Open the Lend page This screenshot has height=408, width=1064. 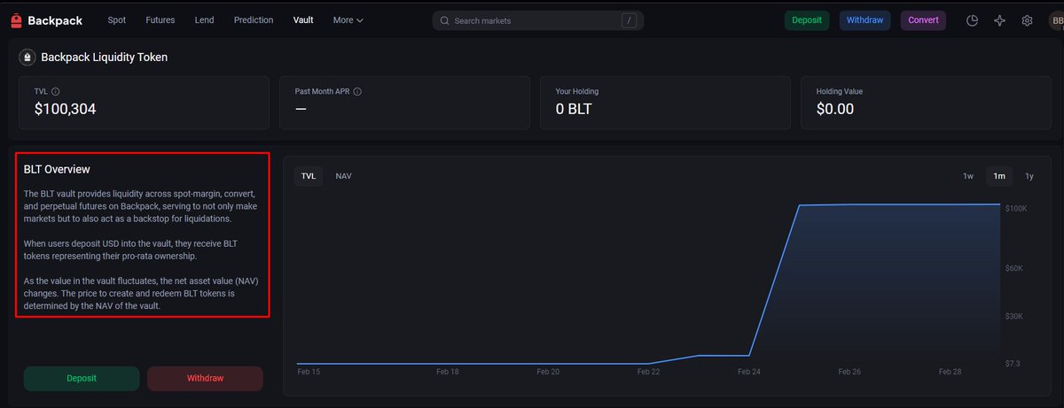pyautogui.click(x=204, y=19)
